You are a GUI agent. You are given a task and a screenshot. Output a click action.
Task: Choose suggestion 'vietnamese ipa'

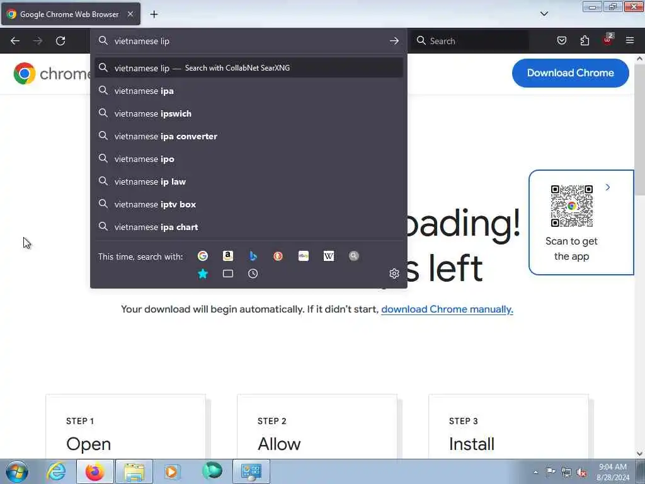point(249,91)
